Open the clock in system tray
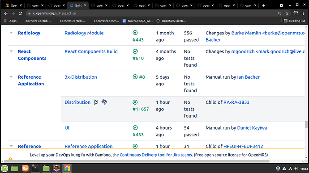The height and width of the screenshot is (173, 309). point(304,169)
